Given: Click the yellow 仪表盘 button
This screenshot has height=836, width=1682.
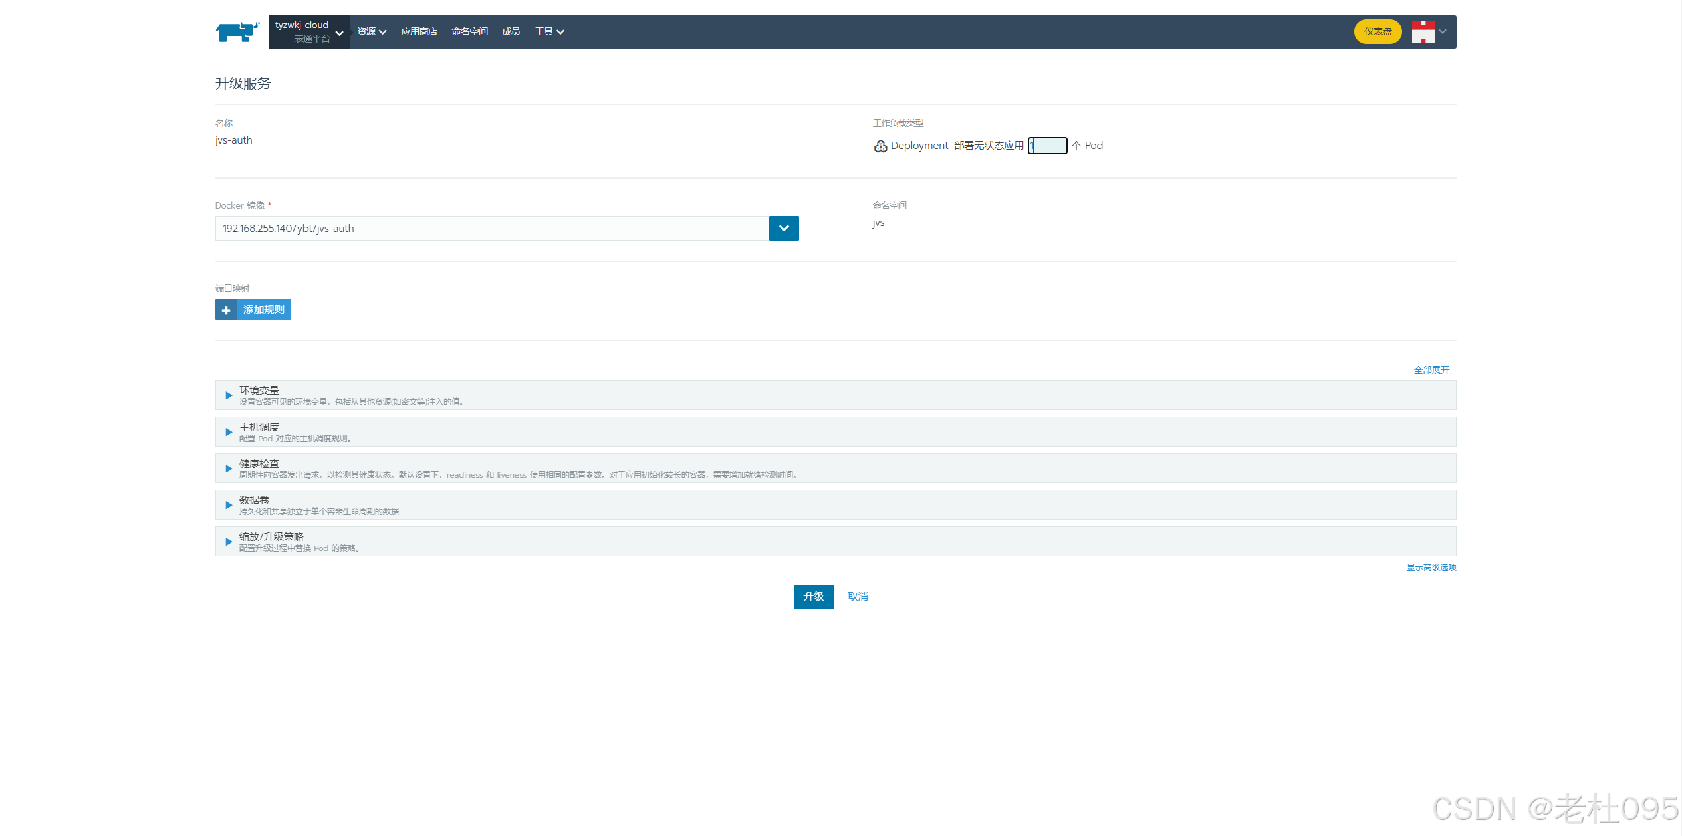Looking at the screenshot, I should [x=1378, y=31].
